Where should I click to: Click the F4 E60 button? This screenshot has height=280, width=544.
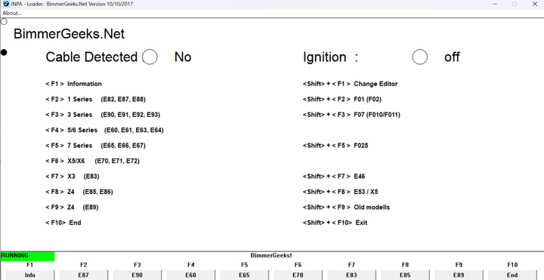[191, 275]
